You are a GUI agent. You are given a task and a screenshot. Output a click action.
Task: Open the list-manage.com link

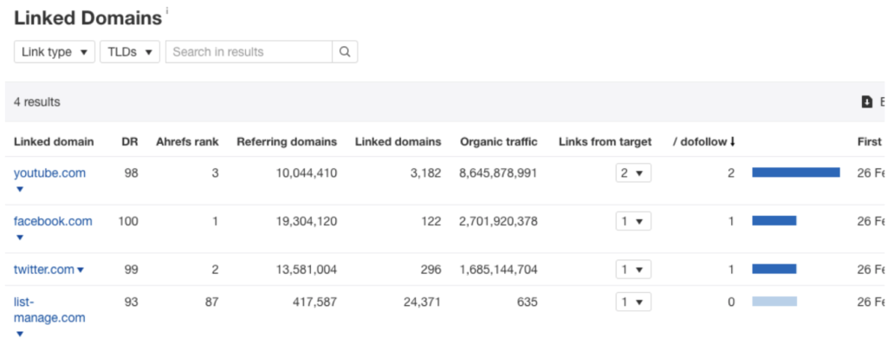(49, 309)
